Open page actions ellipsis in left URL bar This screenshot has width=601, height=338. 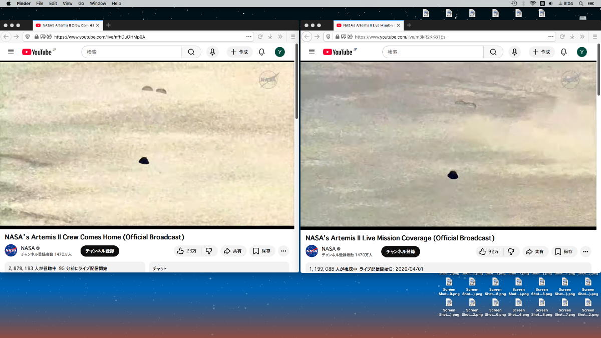tap(249, 37)
